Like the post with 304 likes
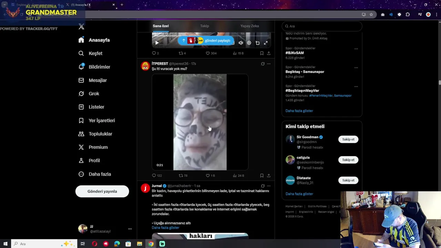Image resolution: width=441 pixels, height=248 pixels. pyautogui.click(x=211, y=53)
